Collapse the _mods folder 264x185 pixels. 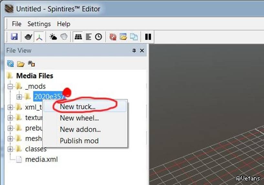click(10, 87)
